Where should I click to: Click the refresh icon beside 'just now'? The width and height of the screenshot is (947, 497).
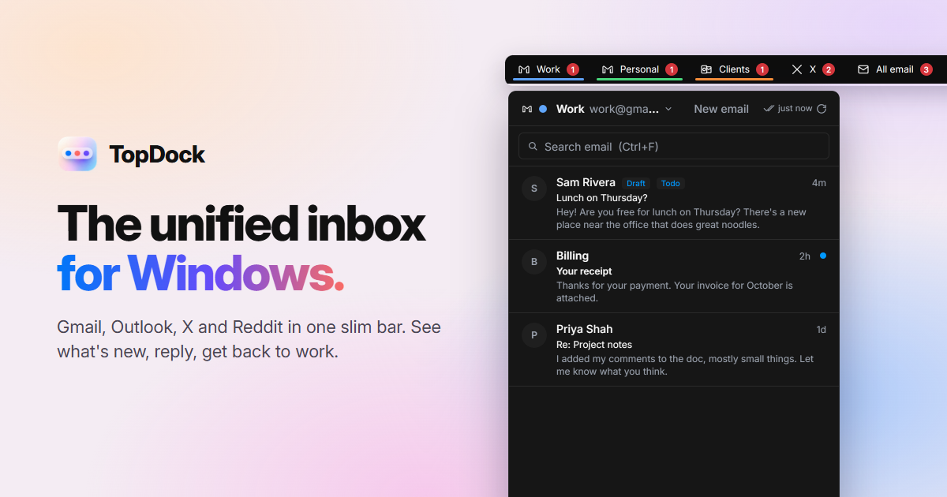(x=822, y=109)
